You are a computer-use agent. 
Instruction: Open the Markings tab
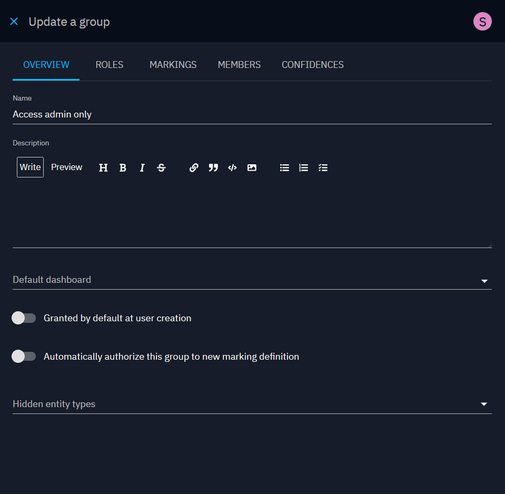click(x=173, y=65)
